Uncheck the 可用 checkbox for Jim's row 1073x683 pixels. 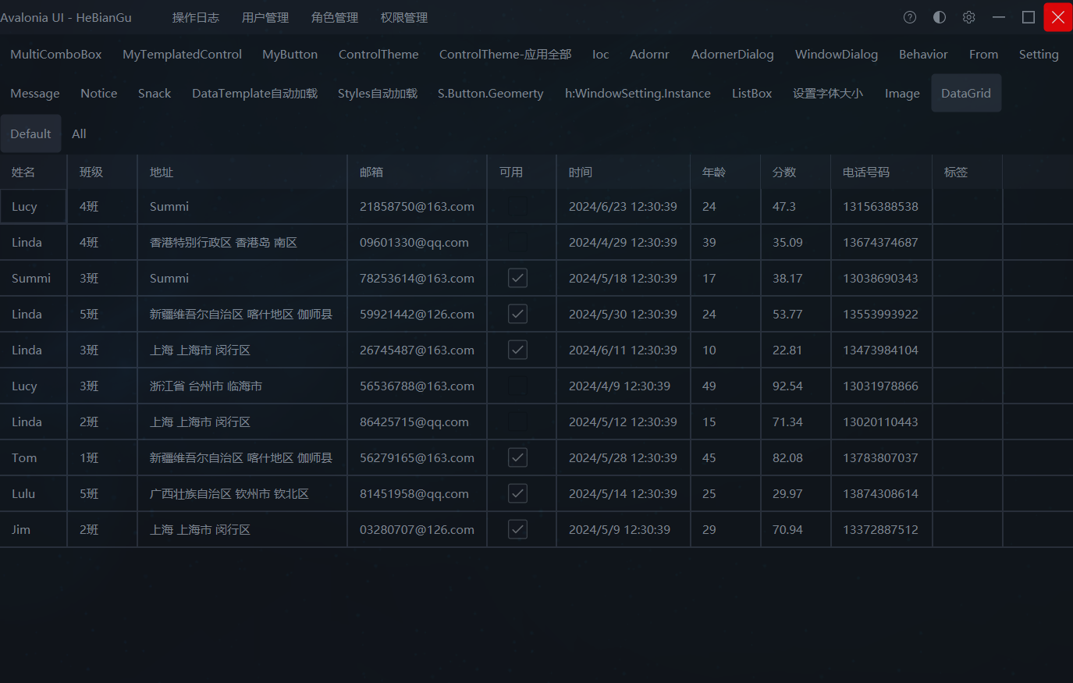coord(517,529)
